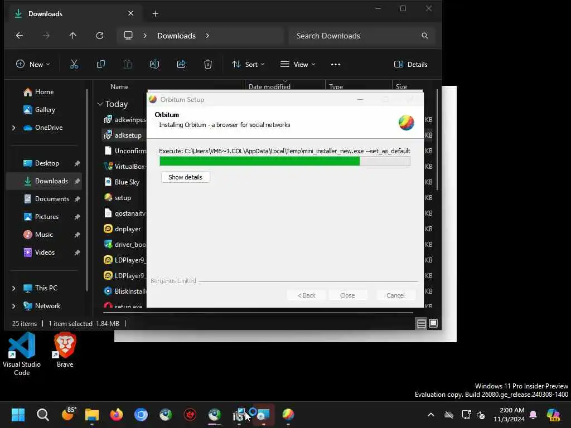This screenshot has height=428, width=571.
Task: Expand OneDrive in navigation pane
Action: click(x=14, y=128)
